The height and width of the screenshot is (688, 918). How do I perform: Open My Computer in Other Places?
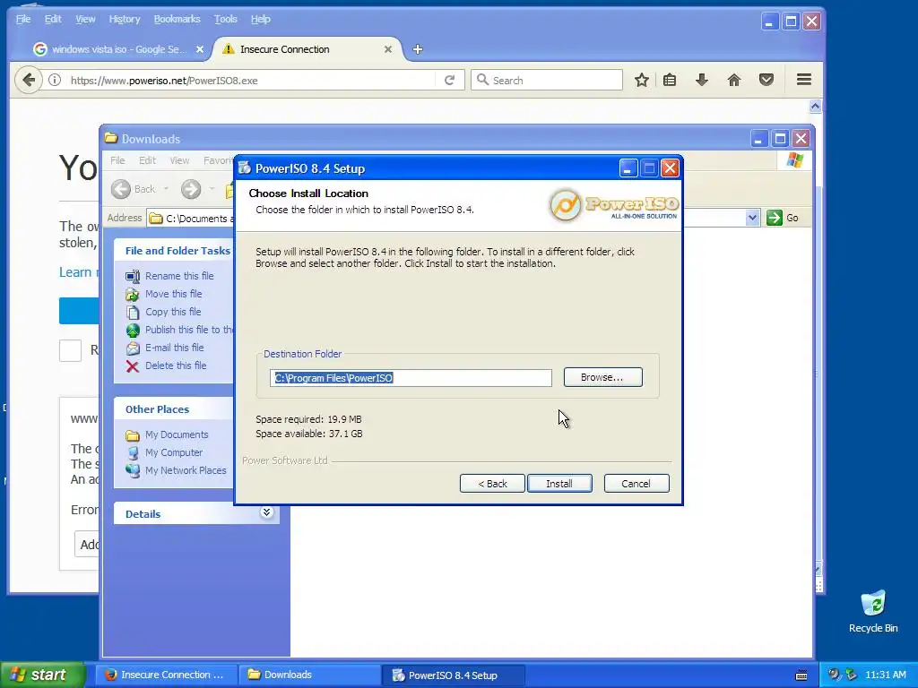173,452
